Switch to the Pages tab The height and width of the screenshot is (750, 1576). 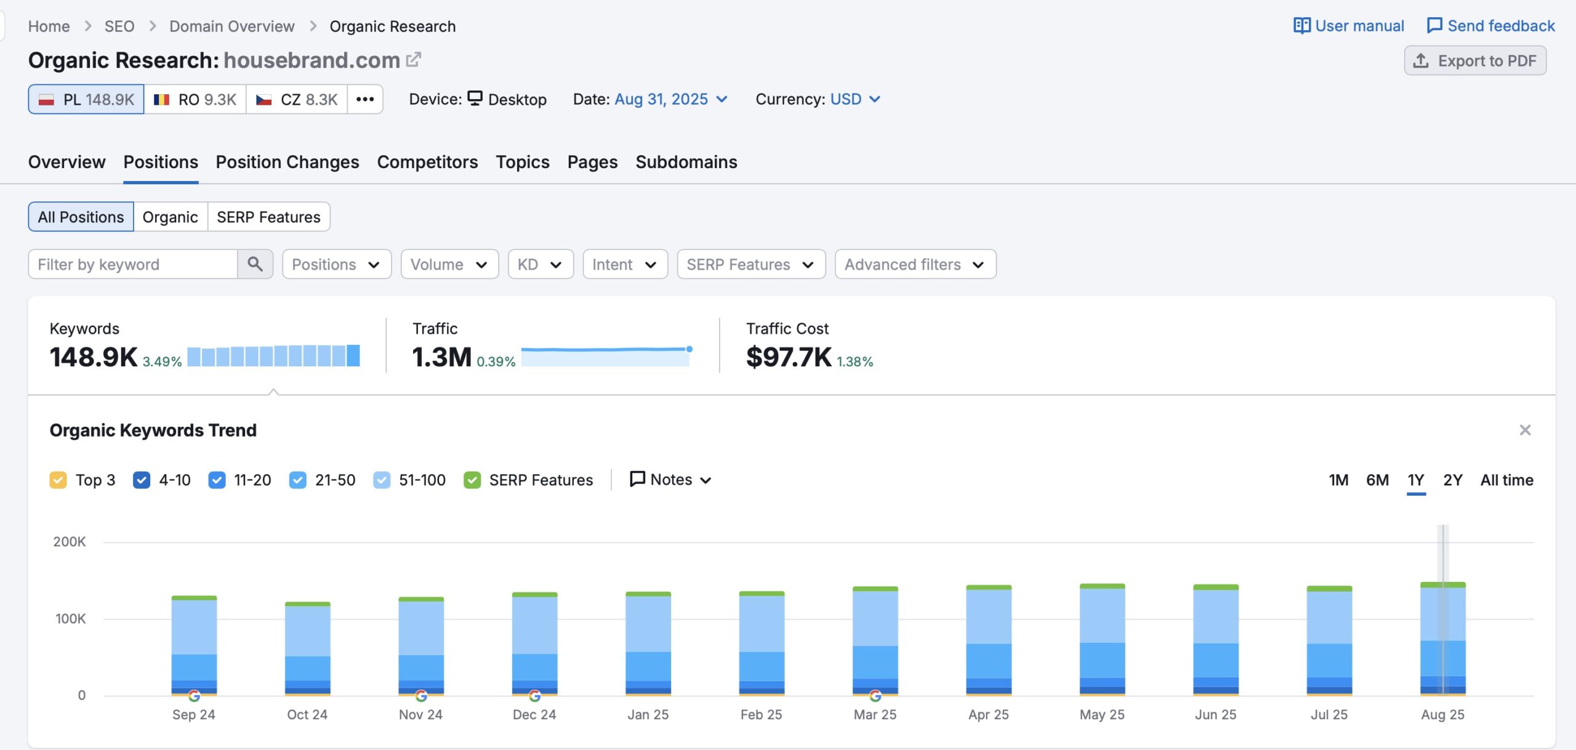[592, 162]
